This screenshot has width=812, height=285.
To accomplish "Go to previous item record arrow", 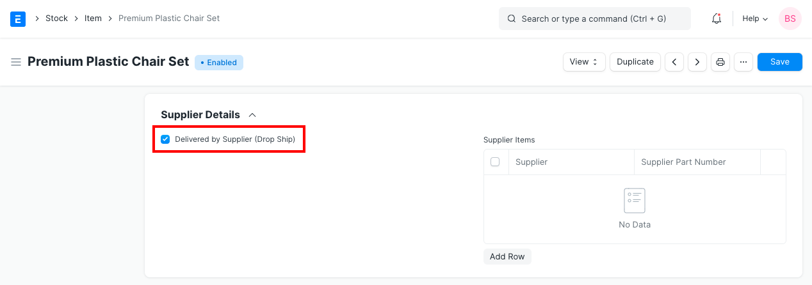I will point(674,62).
